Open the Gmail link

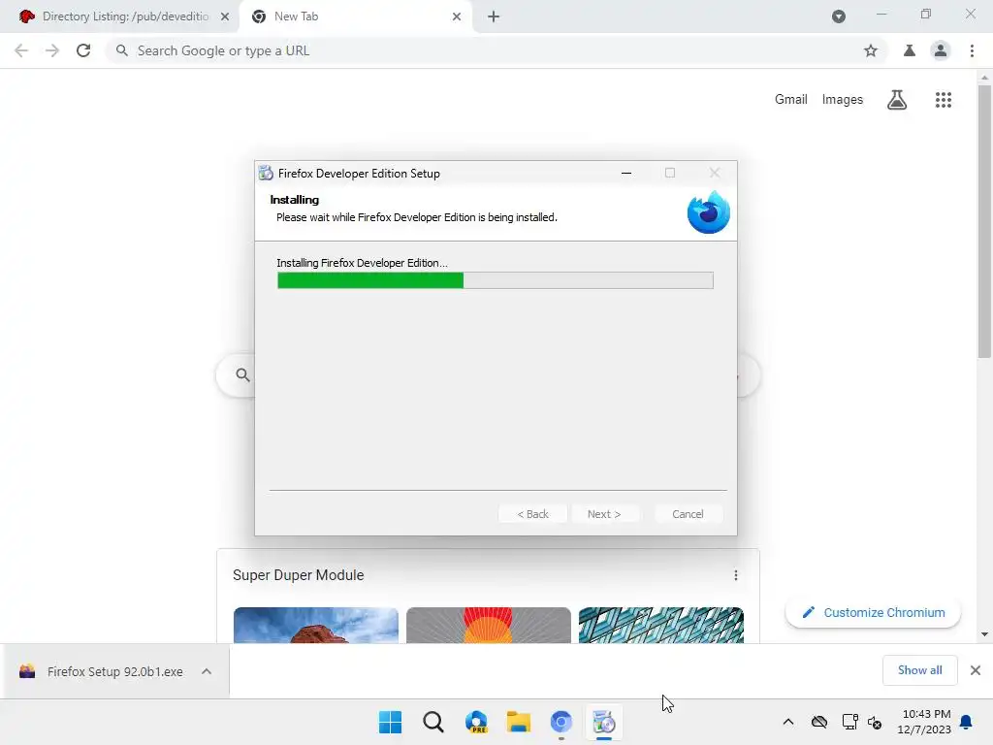tap(791, 100)
